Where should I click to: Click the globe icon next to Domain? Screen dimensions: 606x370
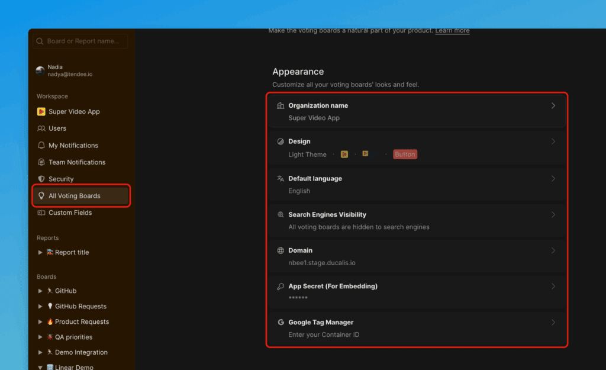(281, 250)
